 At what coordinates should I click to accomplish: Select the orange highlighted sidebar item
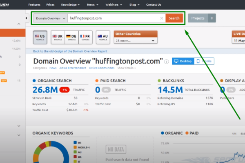pos(13,33)
